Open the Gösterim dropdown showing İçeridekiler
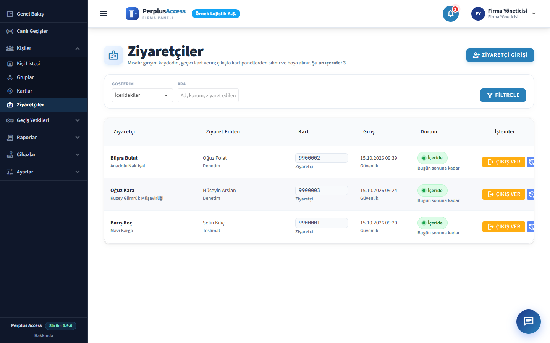Viewport: 550px width, 343px height. [142, 95]
